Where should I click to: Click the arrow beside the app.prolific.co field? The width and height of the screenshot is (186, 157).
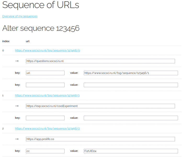pyautogui.click(x=17, y=139)
